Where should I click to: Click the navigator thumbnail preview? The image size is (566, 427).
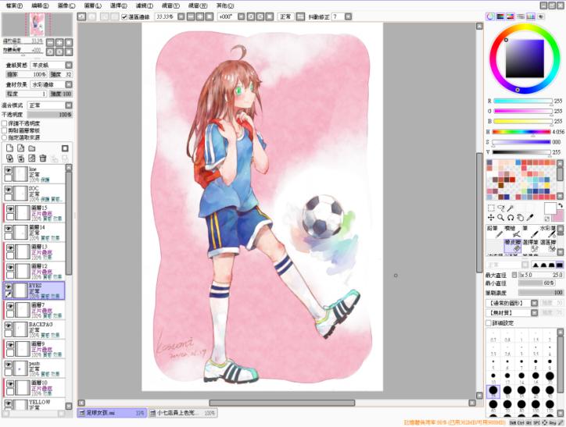coord(38,24)
